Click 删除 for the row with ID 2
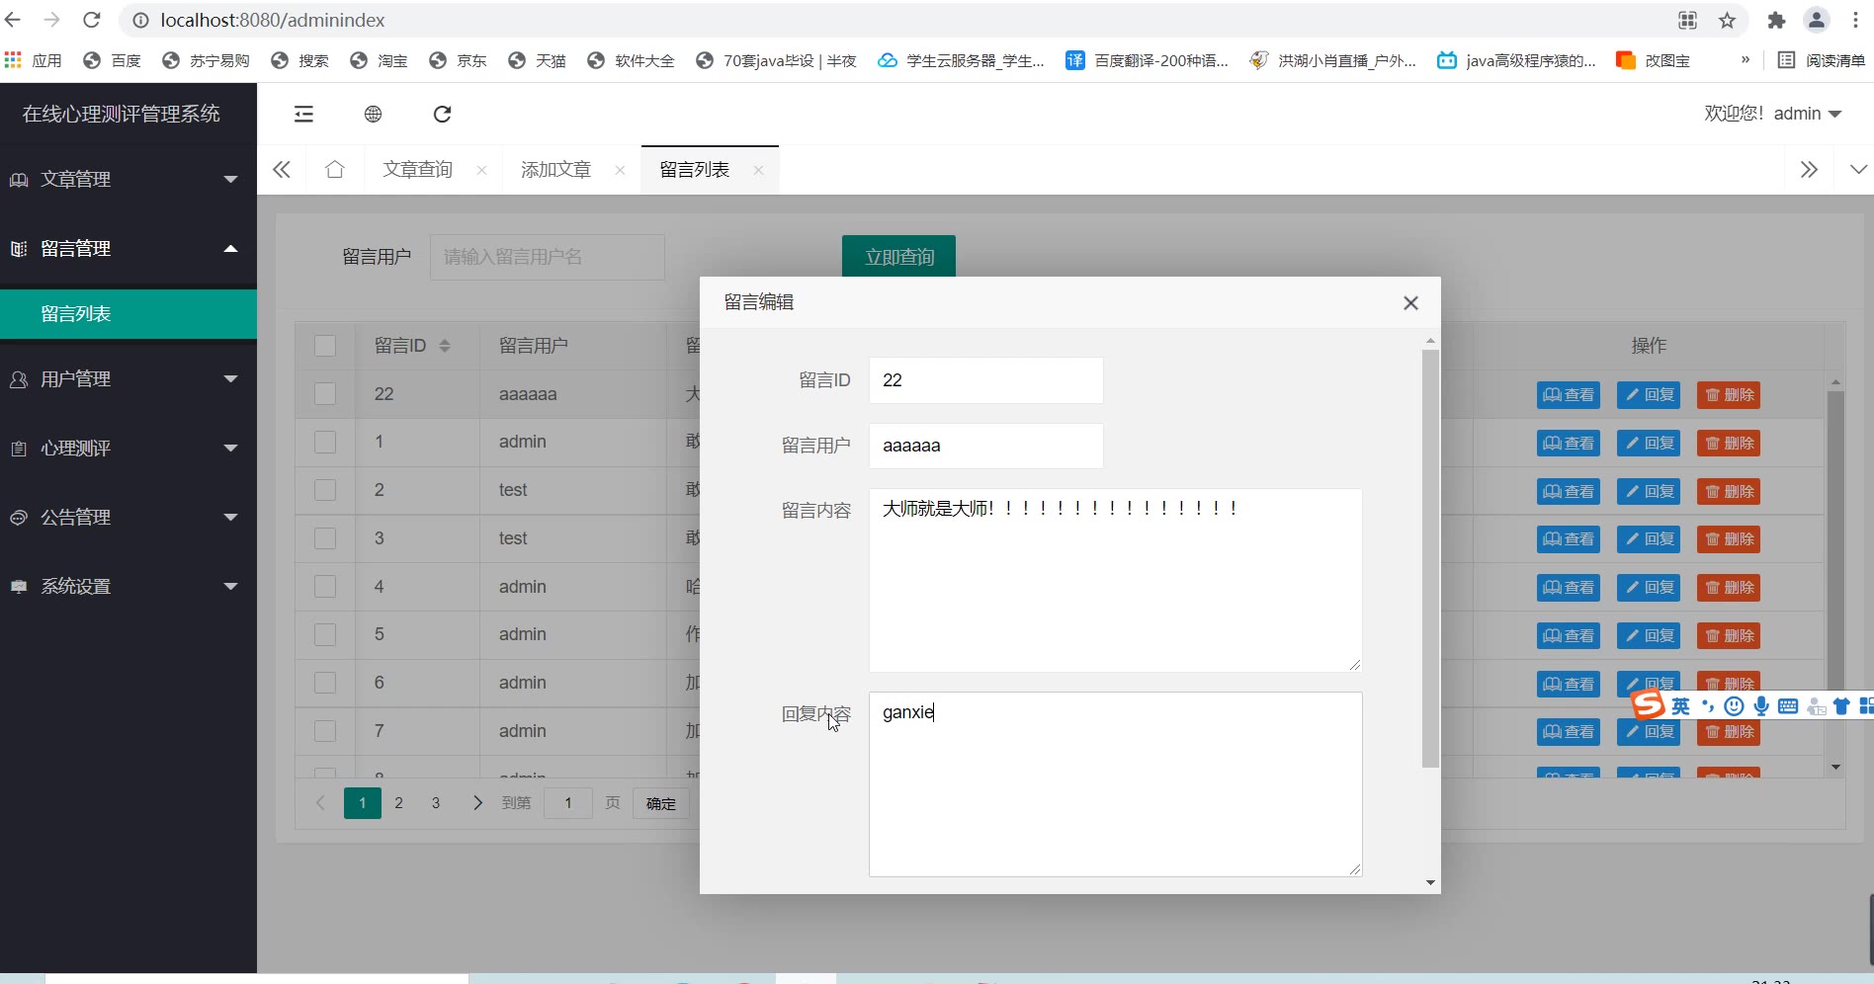Image resolution: width=1874 pixels, height=984 pixels. (1729, 492)
